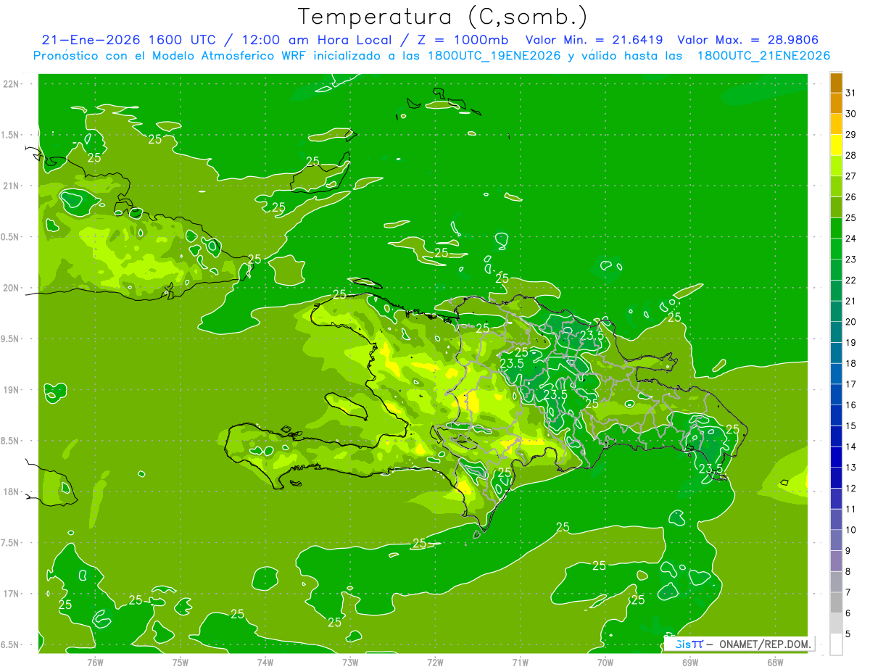Click the teal legend swatch between 19 and 20

click(x=836, y=332)
